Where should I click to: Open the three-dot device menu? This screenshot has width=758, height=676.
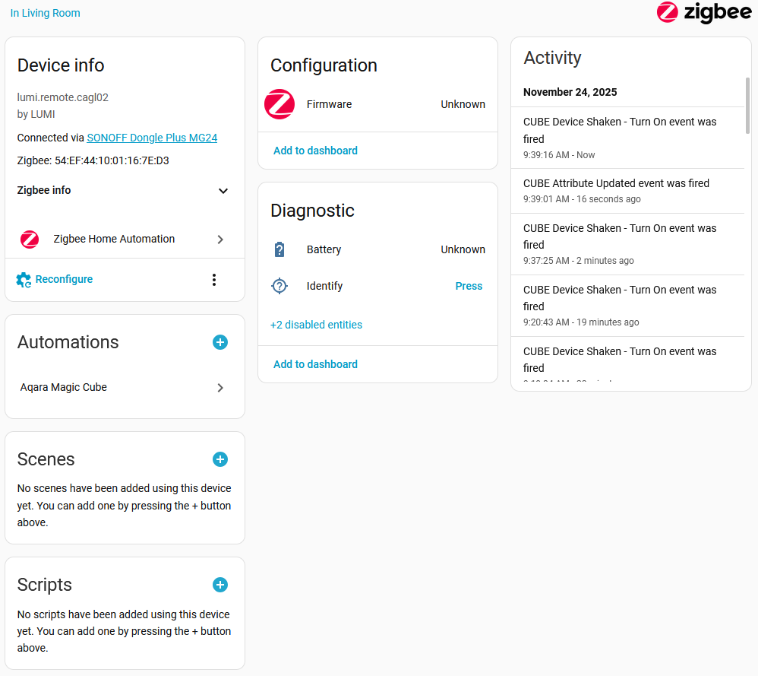(x=214, y=280)
